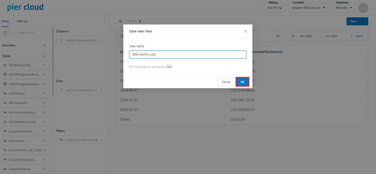Image resolution: width=376 pixels, height=174 pixels.
Task: Click the three-dot menu beside Save
Action: (364, 21)
